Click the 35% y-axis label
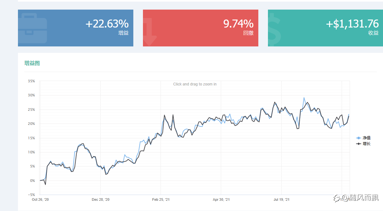Image resolution: width=383 pixels, height=211 pixels. (31, 81)
